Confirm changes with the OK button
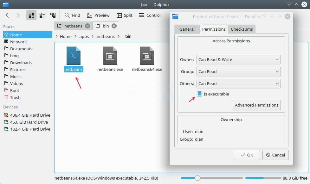 click(247, 155)
